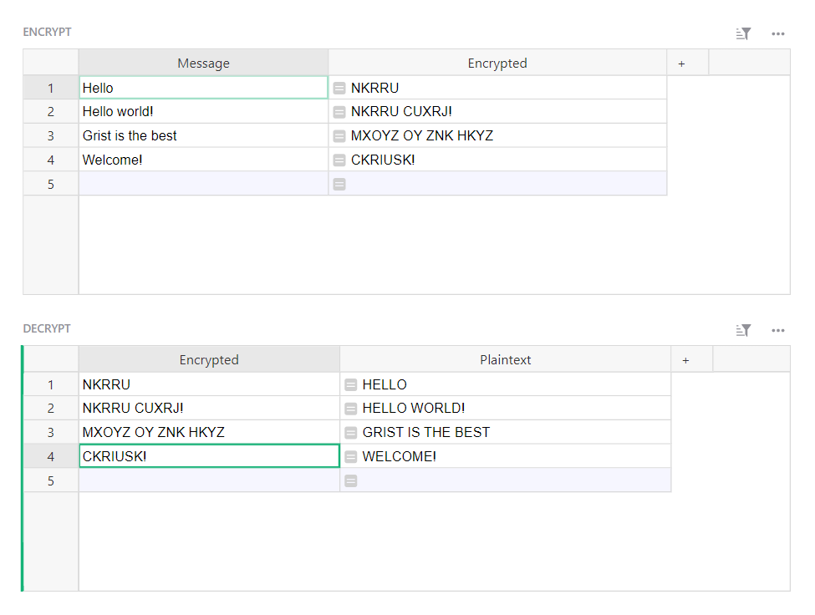Select the Plaintext column header
This screenshot has width=815, height=615.
coord(505,359)
